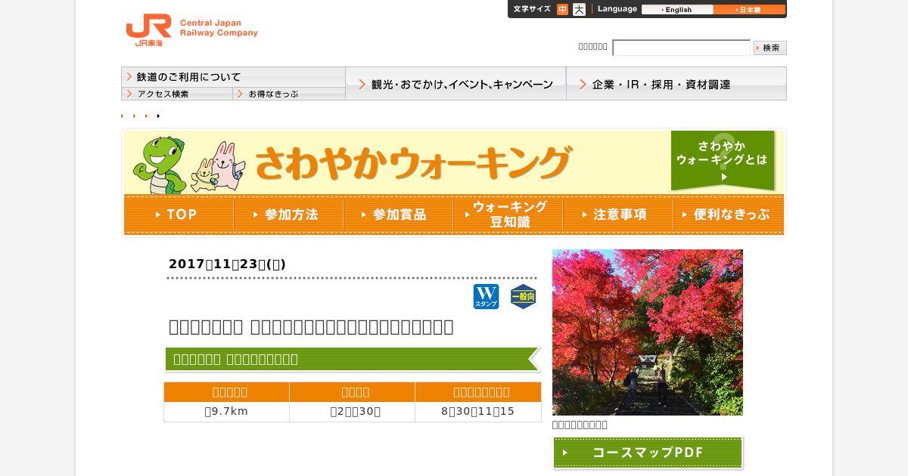908x476 pixels.
Task: Open 企業・IR・採用・資材調達 menu
Action: [x=676, y=84]
